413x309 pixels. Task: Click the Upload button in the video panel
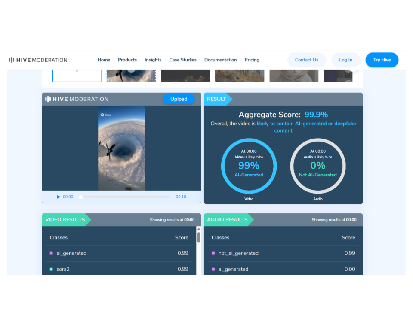click(179, 99)
